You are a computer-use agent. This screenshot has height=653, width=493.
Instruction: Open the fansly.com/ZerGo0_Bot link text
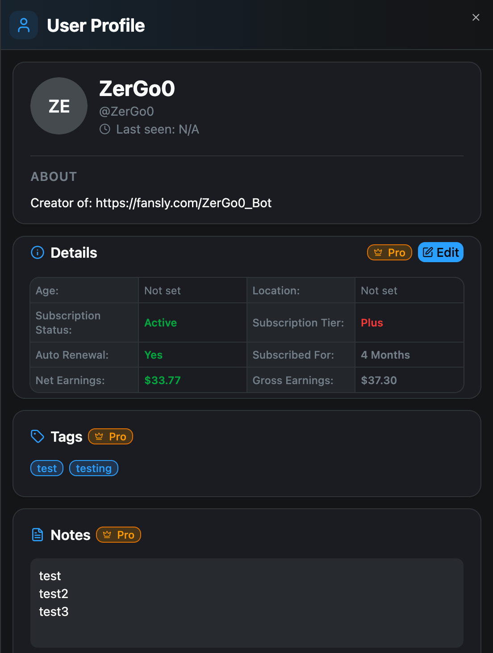(184, 203)
